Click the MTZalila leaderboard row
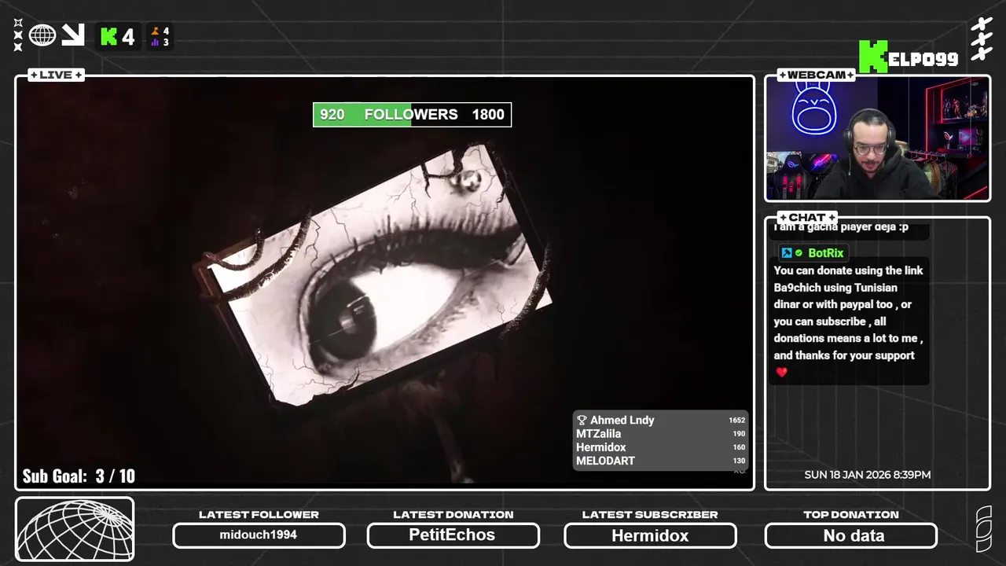The width and height of the screenshot is (1006, 566). (660, 434)
